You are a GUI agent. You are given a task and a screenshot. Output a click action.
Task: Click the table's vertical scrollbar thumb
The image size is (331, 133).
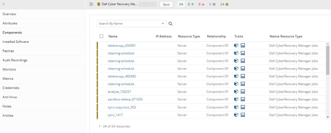point(328,60)
